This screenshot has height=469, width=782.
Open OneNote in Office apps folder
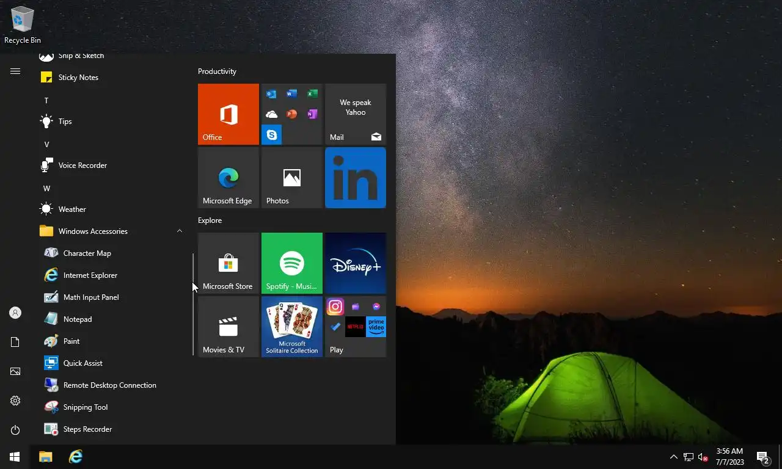pyautogui.click(x=312, y=114)
